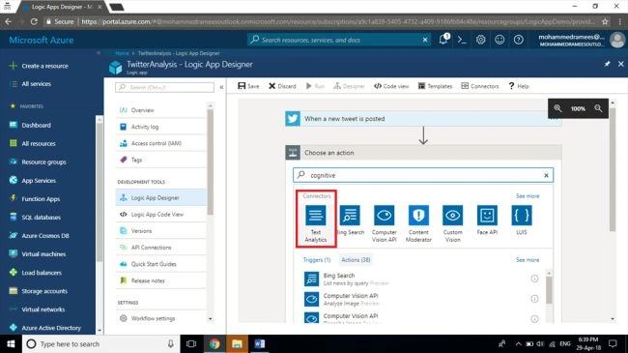
Task: Select the Custom Vision connector
Action: tap(452, 223)
